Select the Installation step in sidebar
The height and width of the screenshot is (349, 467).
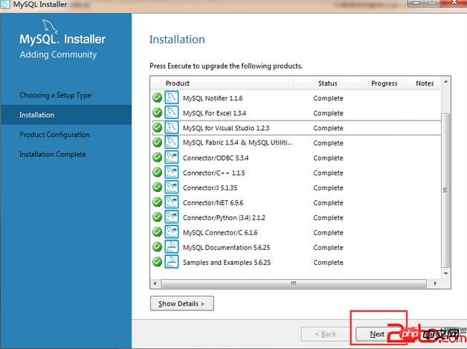[66, 115]
